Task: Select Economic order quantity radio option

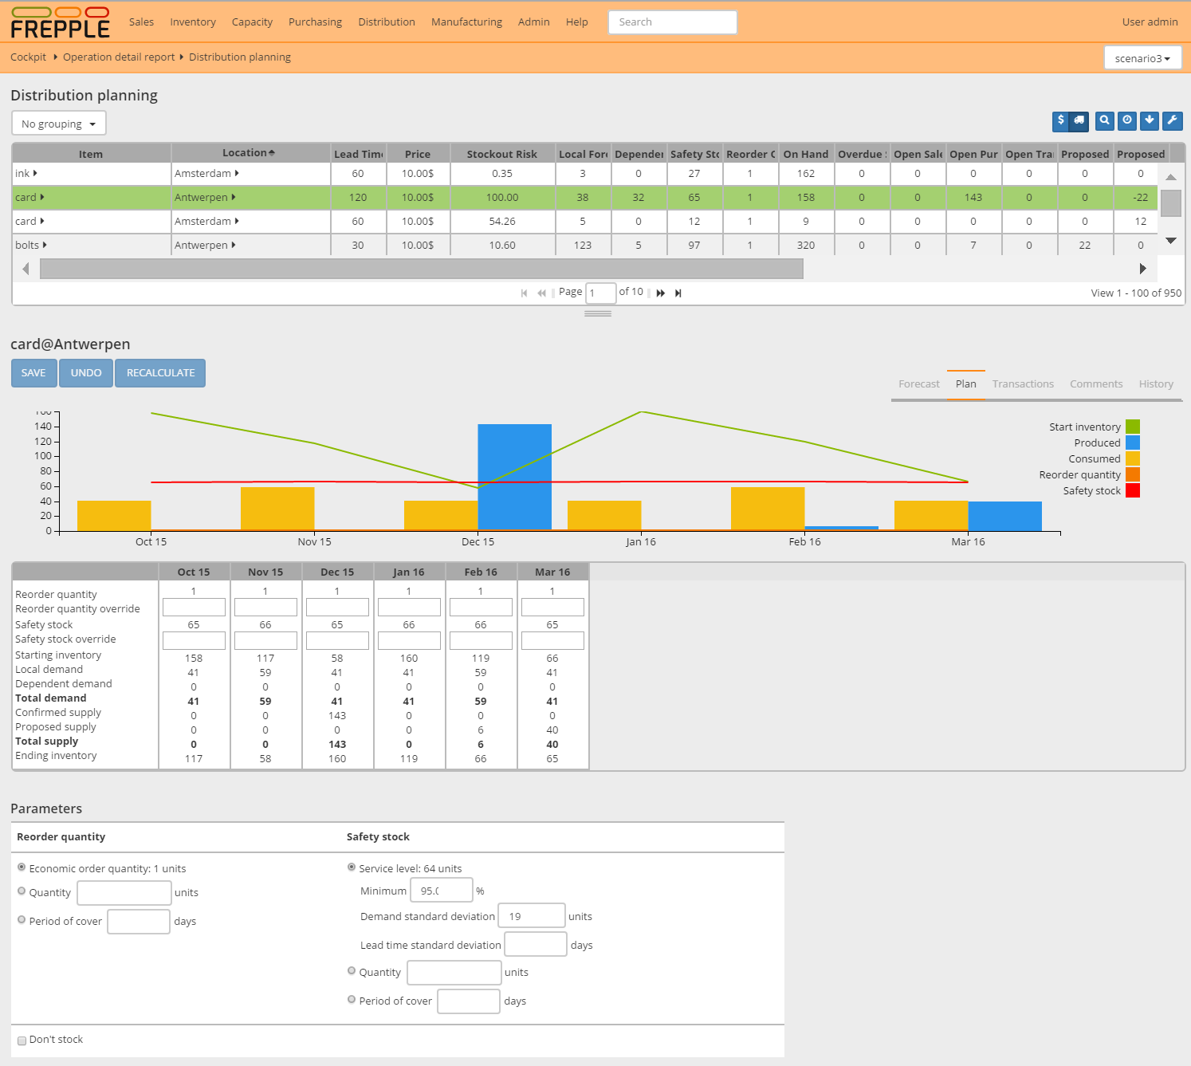Action: coord(22,867)
